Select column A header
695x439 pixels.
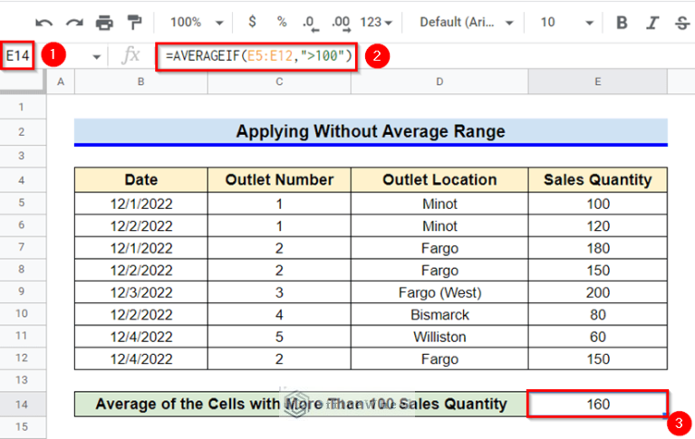61,81
